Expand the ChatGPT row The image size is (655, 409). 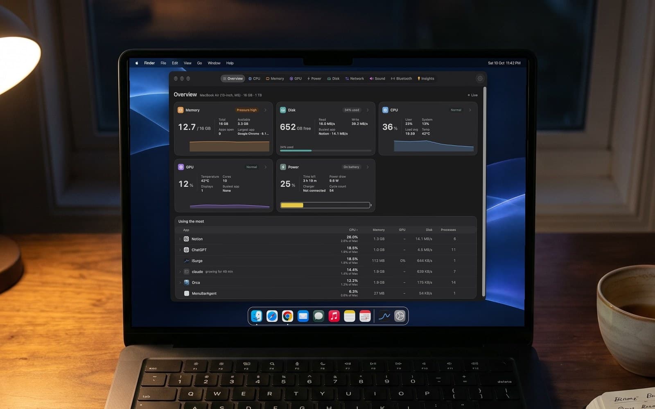(180, 250)
